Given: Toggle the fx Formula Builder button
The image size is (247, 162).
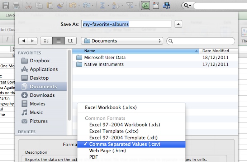Looking at the screenshot, I should [x=146, y=5].
